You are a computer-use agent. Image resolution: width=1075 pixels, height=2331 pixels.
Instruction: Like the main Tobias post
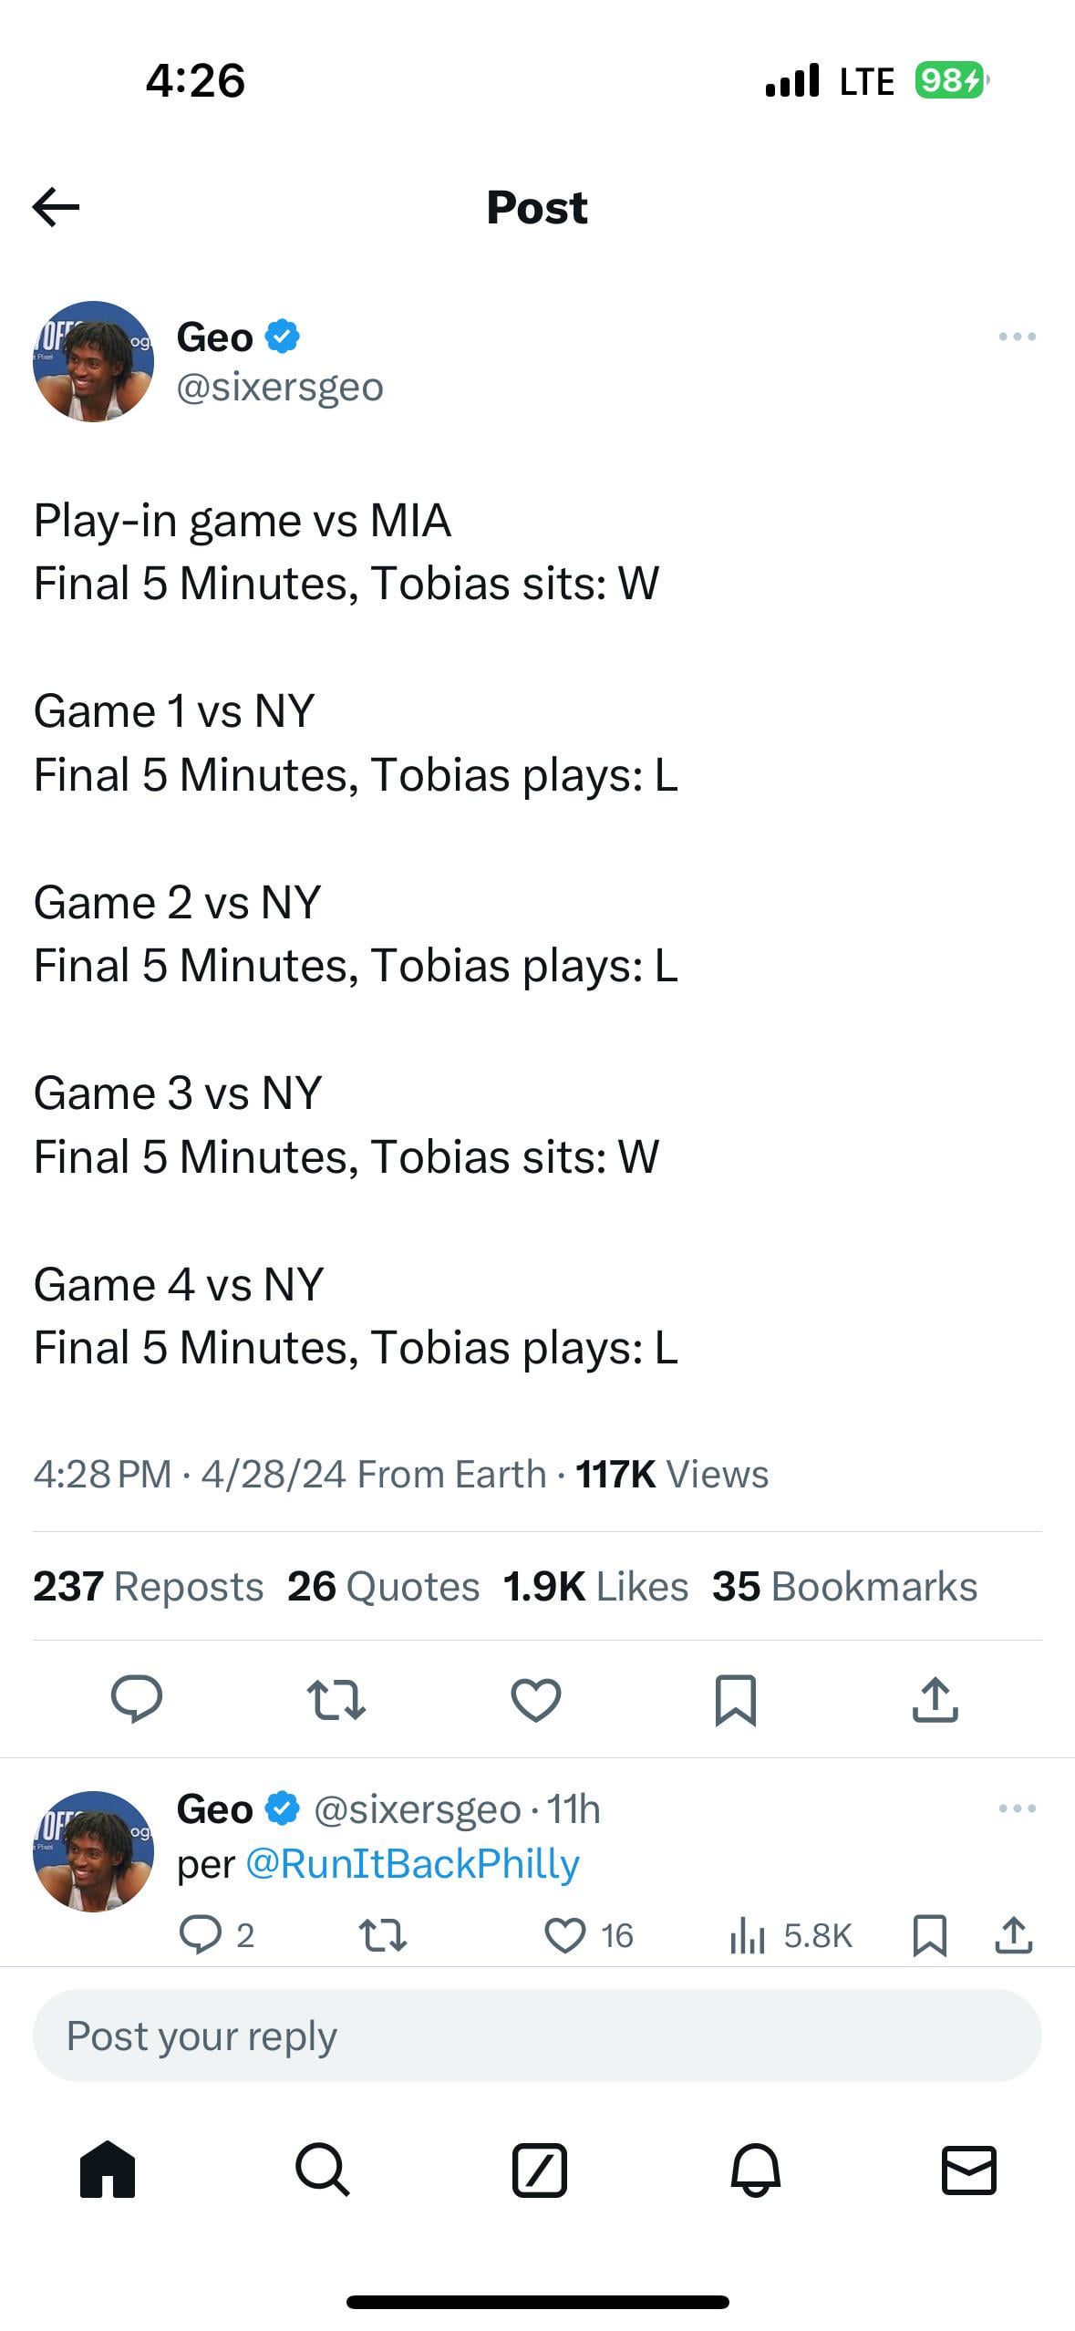point(535,1698)
